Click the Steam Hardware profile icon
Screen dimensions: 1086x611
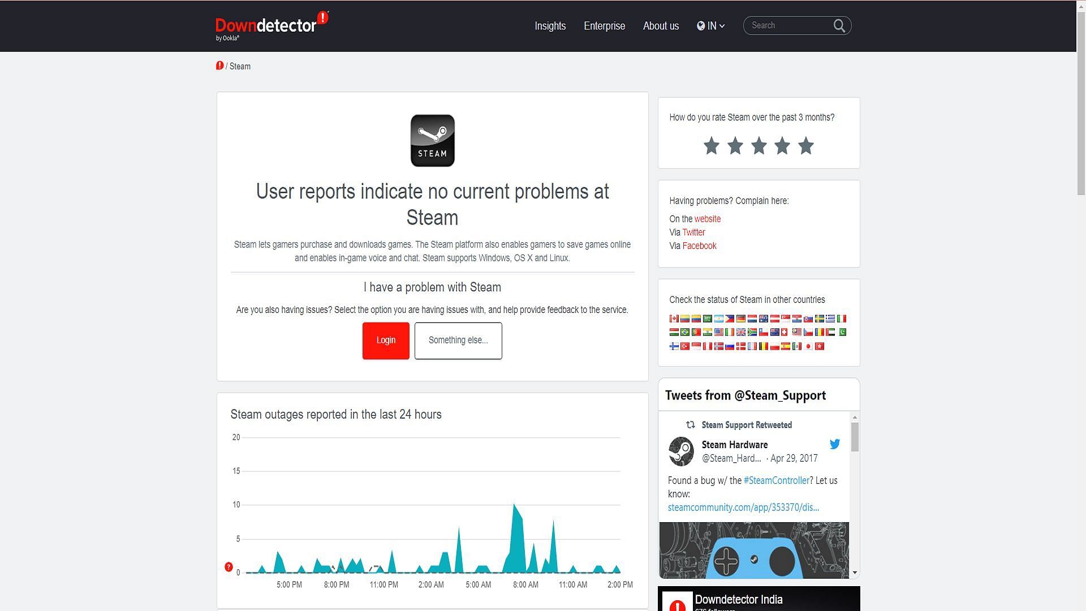(680, 450)
